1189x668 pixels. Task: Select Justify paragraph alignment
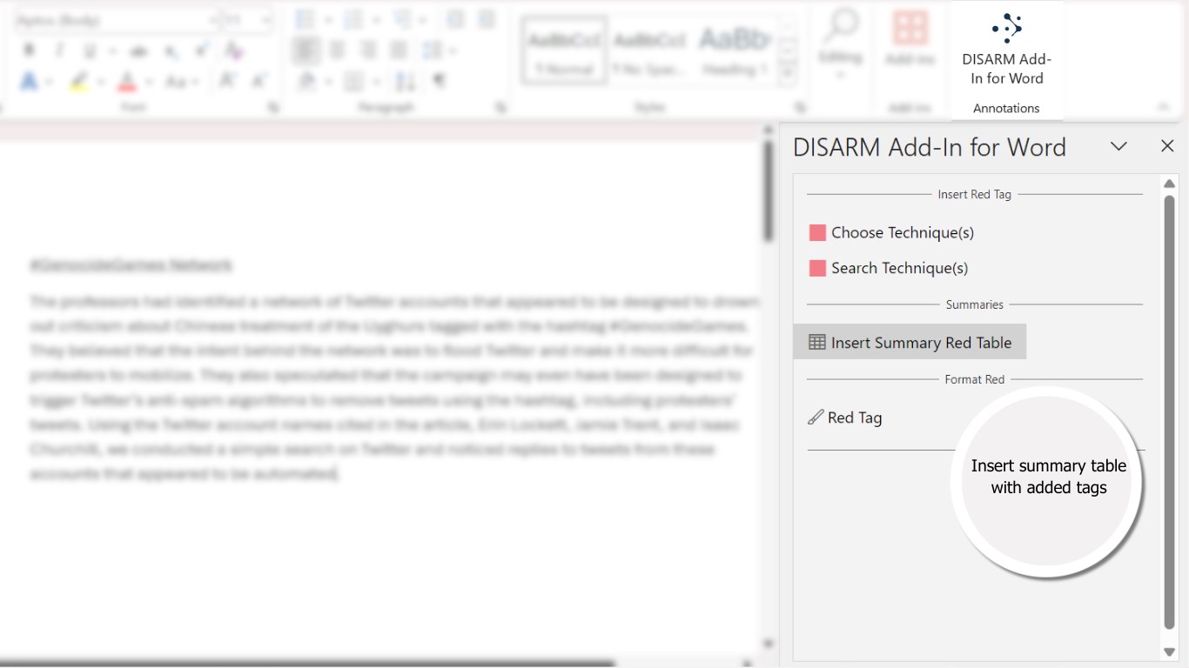pyautogui.click(x=399, y=50)
